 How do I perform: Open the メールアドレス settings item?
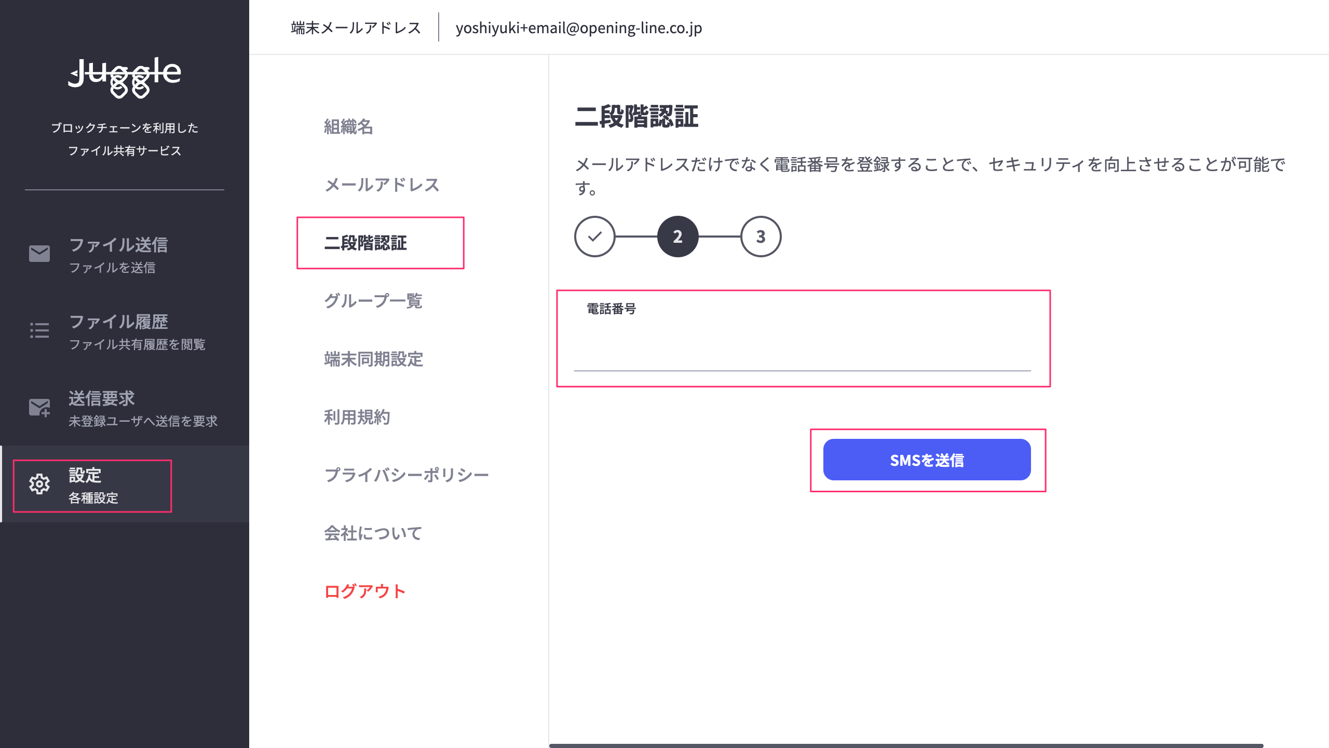pos(382,185)
